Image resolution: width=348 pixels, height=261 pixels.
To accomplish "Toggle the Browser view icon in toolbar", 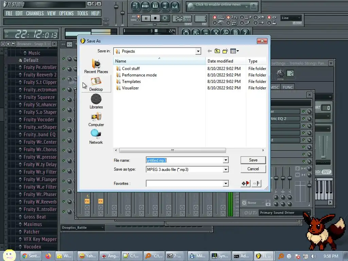I will point(165,6).
